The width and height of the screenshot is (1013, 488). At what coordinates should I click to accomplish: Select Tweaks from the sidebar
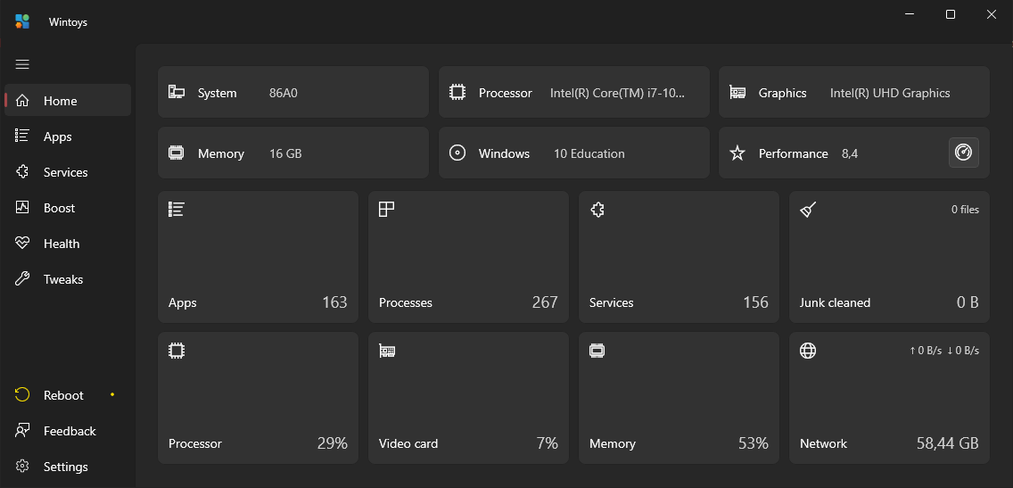68,279
